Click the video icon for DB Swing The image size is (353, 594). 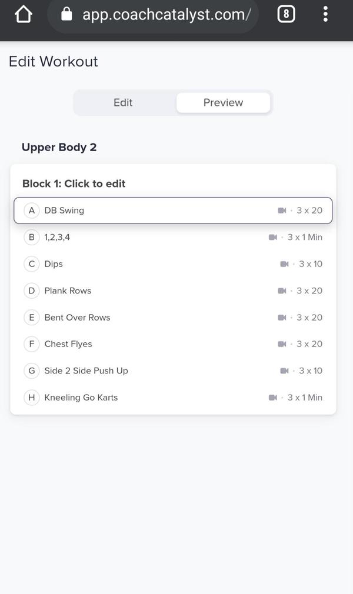click(x=282, y=211)
